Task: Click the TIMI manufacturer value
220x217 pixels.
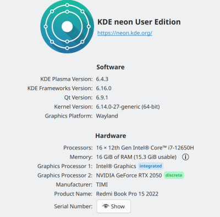Action: click(102, 185)
